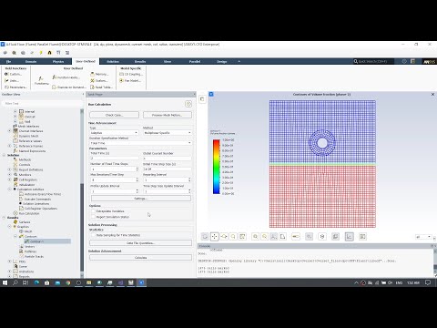Enable the Report Simulation Status checkbox
437x328 pixels.
pyautogui.click(x=94, y=217)
